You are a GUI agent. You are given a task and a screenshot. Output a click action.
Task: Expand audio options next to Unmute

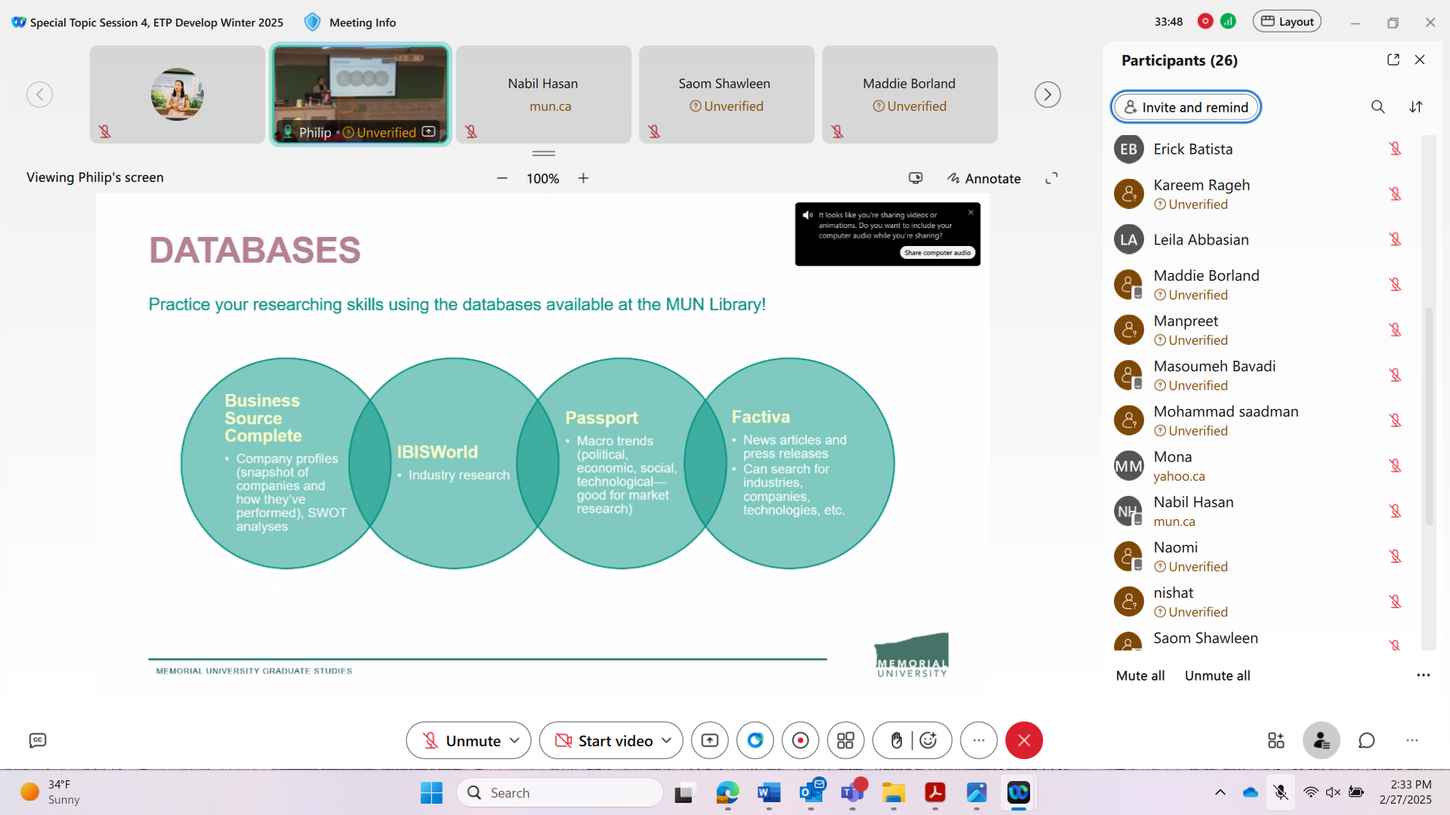pyautogui.click(x=514, y=740)
